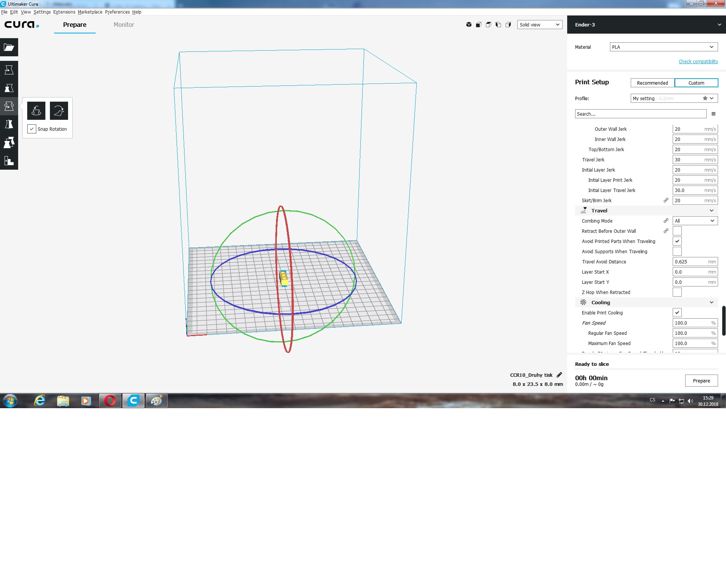Screen dimensions: 726x582
Task: Click the Reset rotation button
Action: (36, 111)
